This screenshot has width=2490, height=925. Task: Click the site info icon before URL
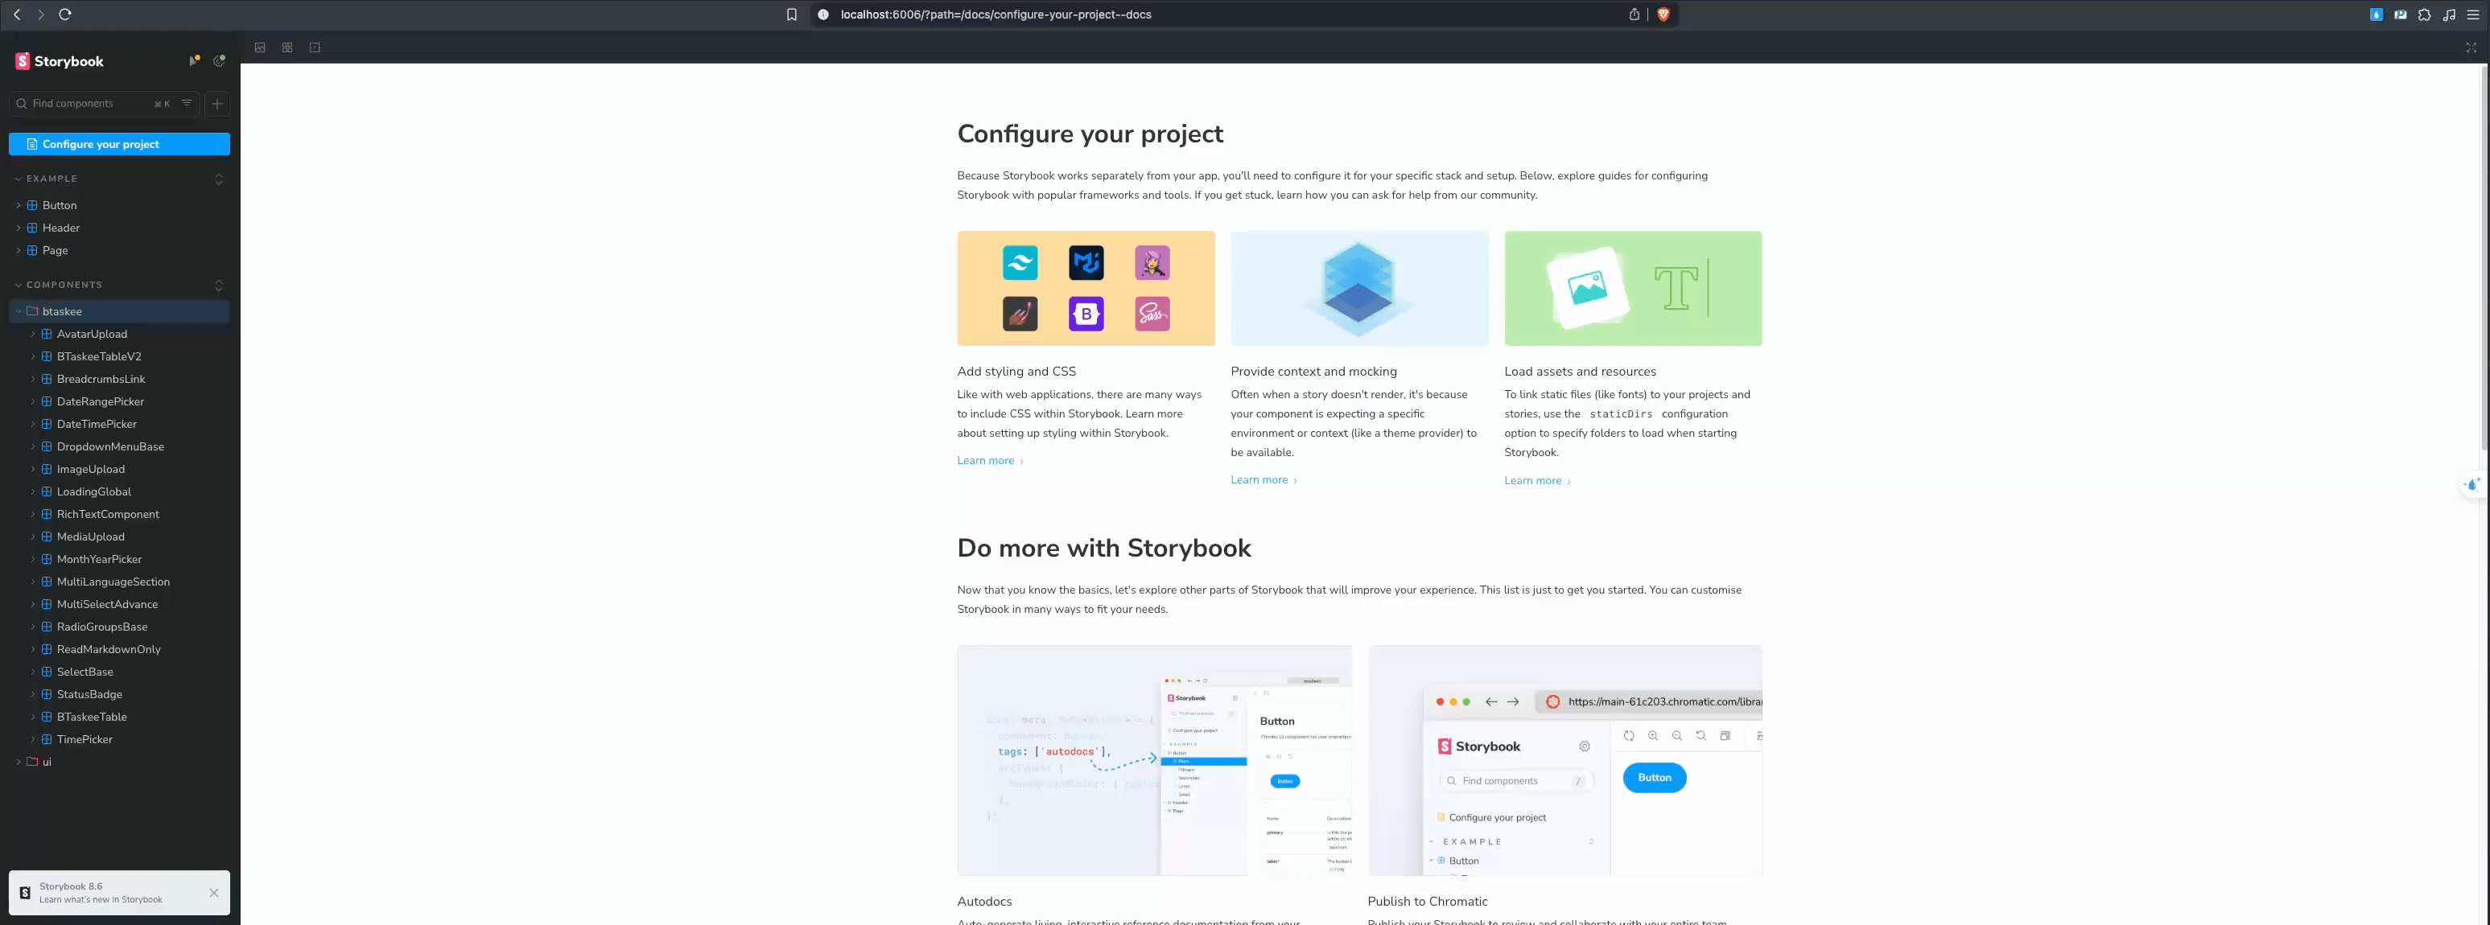(823, 14)
